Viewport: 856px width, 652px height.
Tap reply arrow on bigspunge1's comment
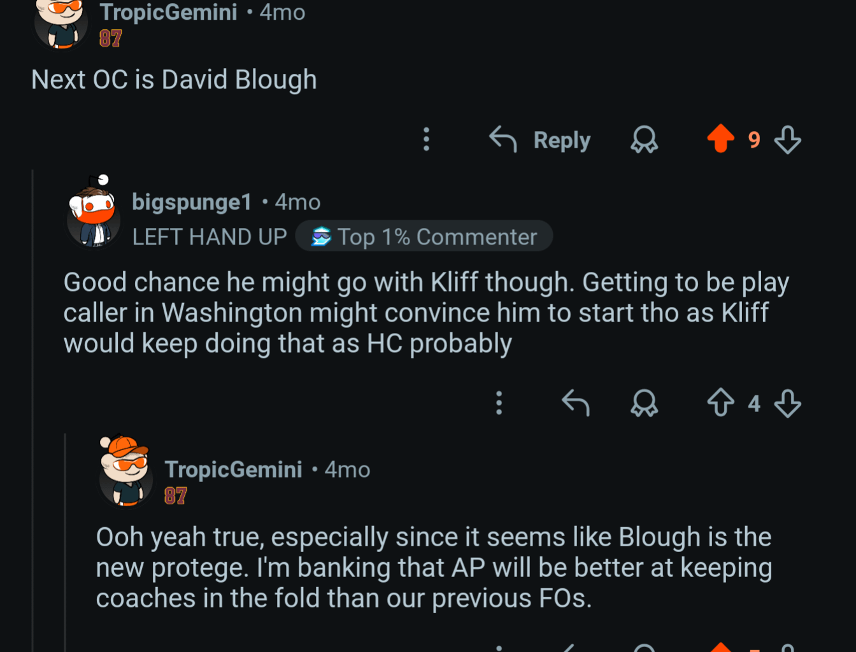tap(576, 403)
